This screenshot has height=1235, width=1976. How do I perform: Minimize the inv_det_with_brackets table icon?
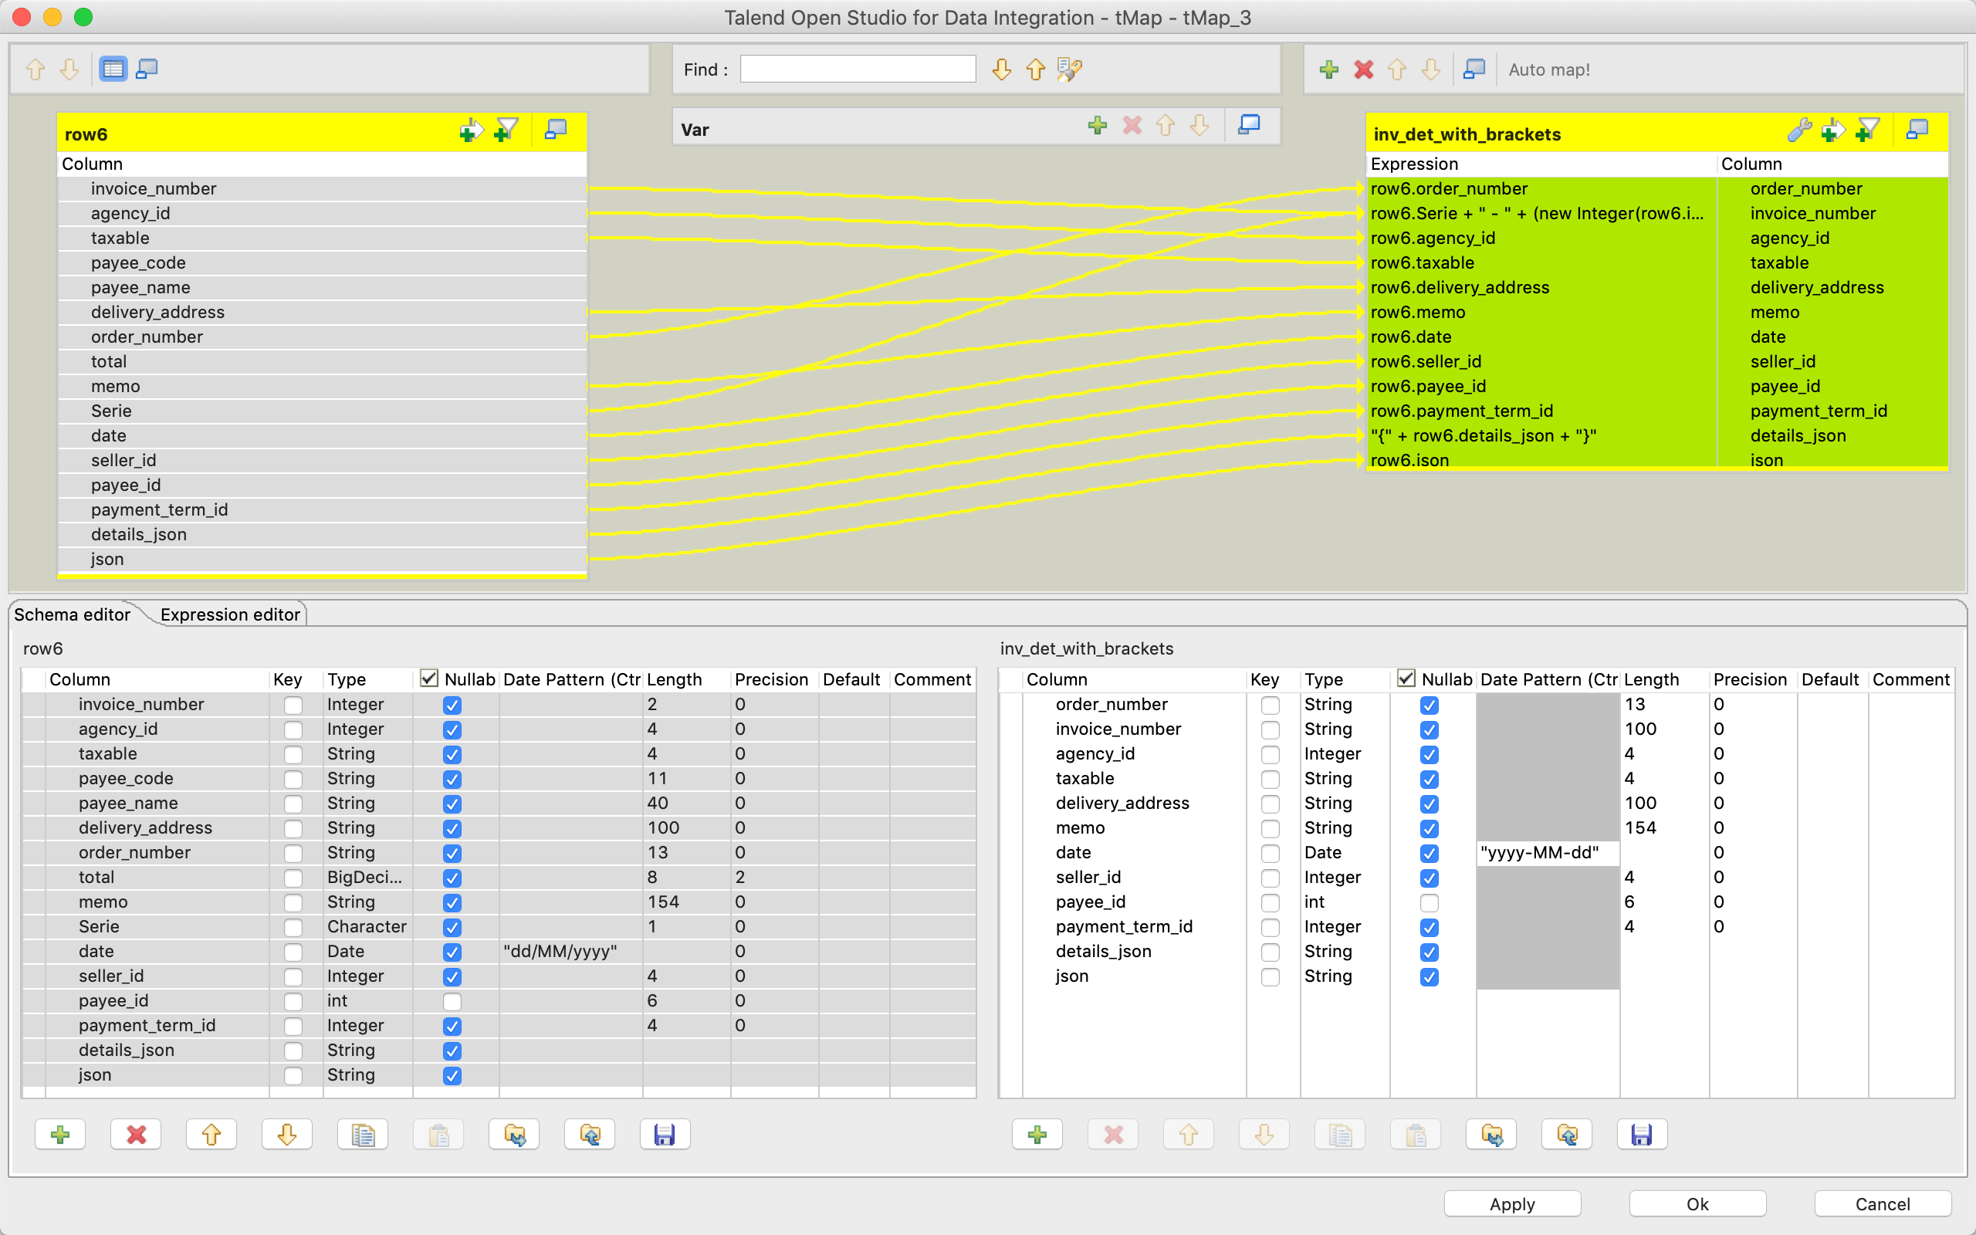pos(1918,130)
